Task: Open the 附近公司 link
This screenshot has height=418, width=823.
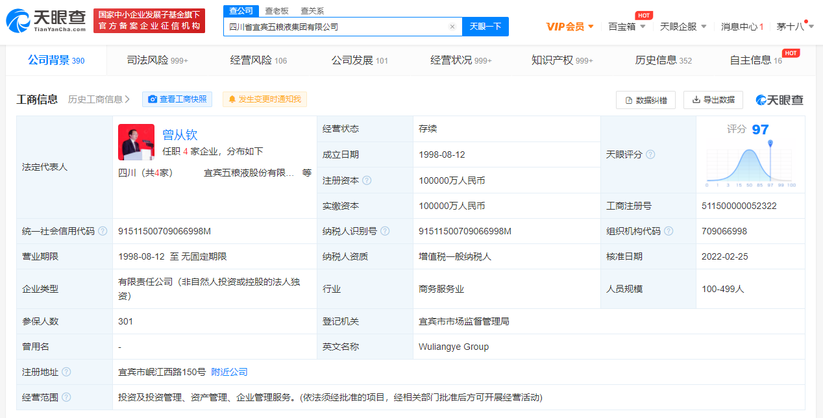Action: pyautogui.click(x=229, y=372)
